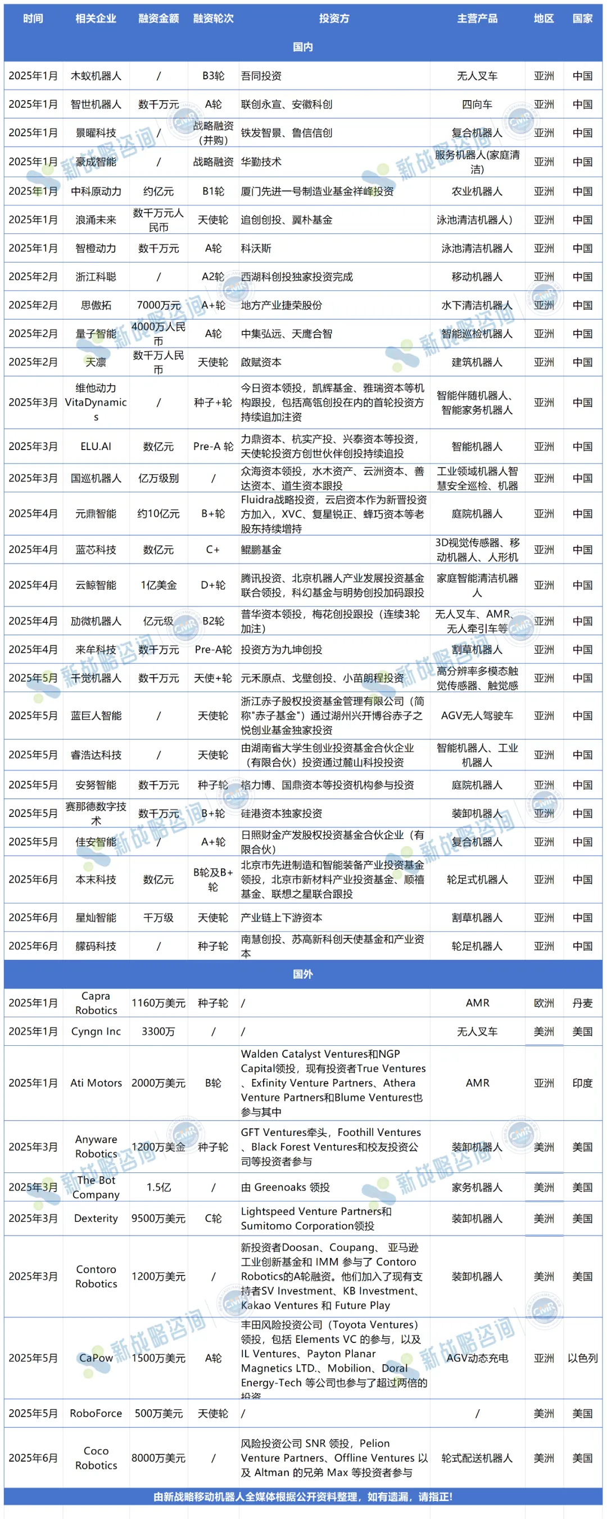Screen dimensions: 607x1519
Task: Click company cell 睿浩达科技
Action: 96,755
